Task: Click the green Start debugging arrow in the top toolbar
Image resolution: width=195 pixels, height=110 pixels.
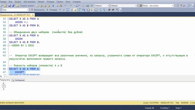Action: tap(92, 6)
